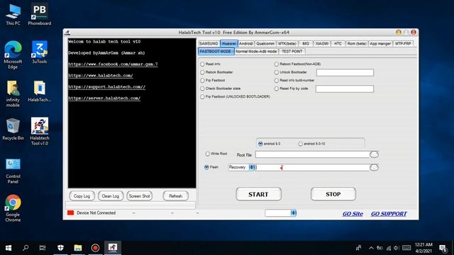Click Clean Log button
This screenshot has height=255, width=454.
[111, 196]
